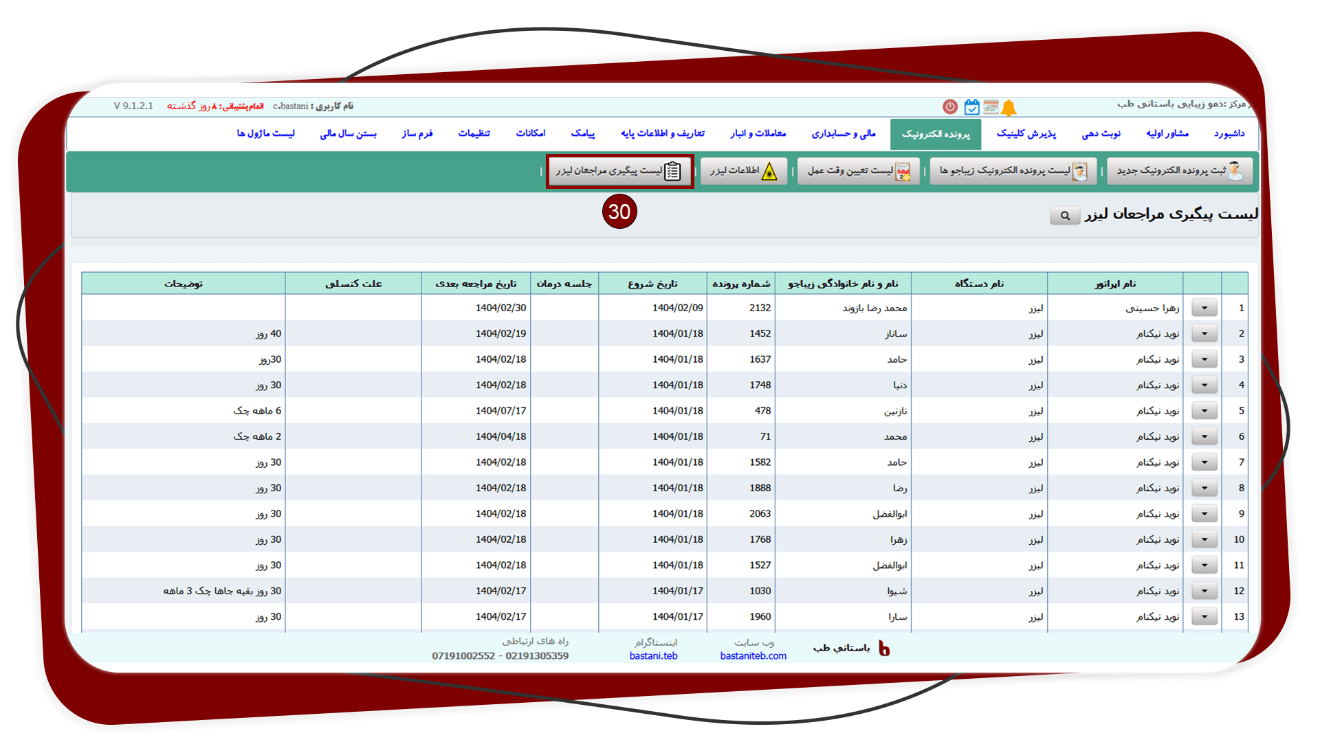Viewport: 1320px width, 742px height.
Task: Open امکانات menu item
Action: (x=531, y=133)
